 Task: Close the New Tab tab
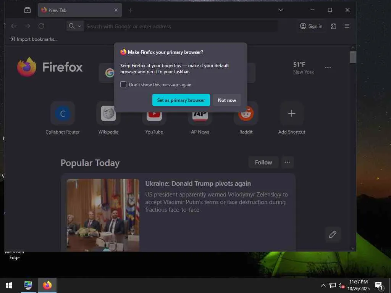click(116, 10)
